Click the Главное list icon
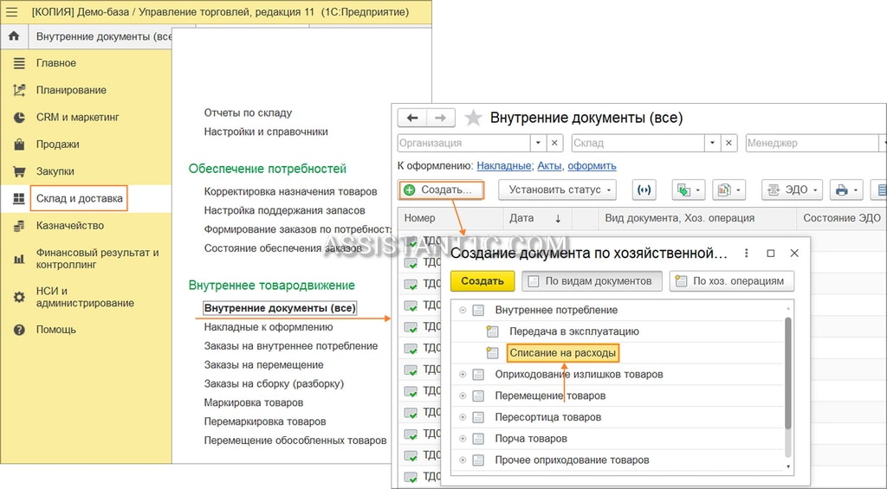This screenshot has width=887, height=489. [19, 63]
